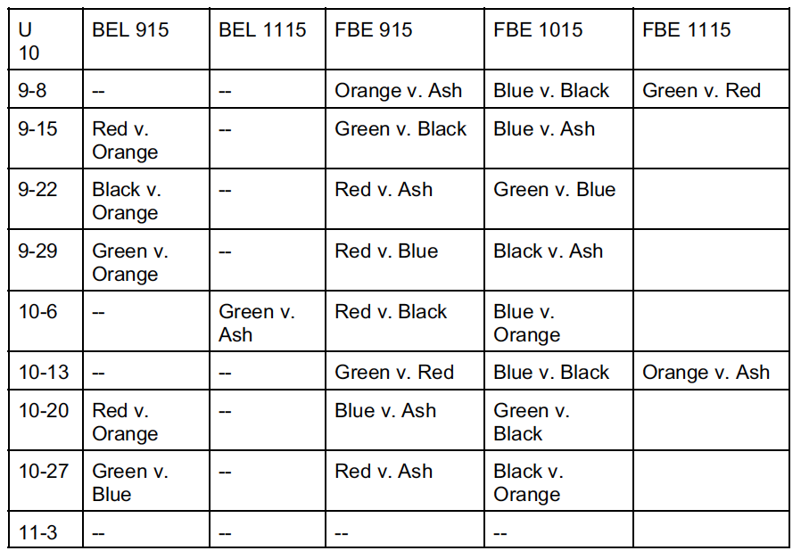Click the 10-13 date cell
Viewport: 801px width, 559px height.
[x=43, y=372]
